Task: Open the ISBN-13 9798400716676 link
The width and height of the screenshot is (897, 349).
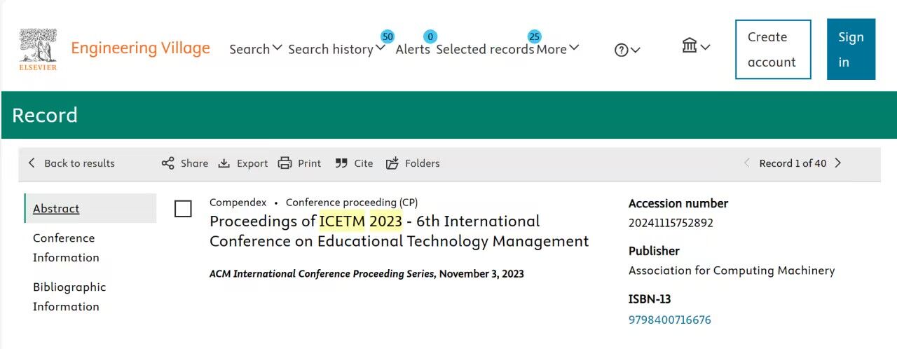Action: click(x=670, y=320)
